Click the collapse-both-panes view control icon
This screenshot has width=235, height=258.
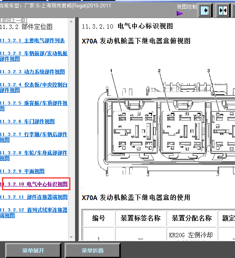[x=223, y=10]
